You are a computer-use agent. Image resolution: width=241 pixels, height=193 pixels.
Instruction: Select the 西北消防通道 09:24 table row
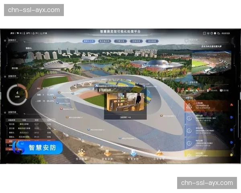(x=30, y=137)
